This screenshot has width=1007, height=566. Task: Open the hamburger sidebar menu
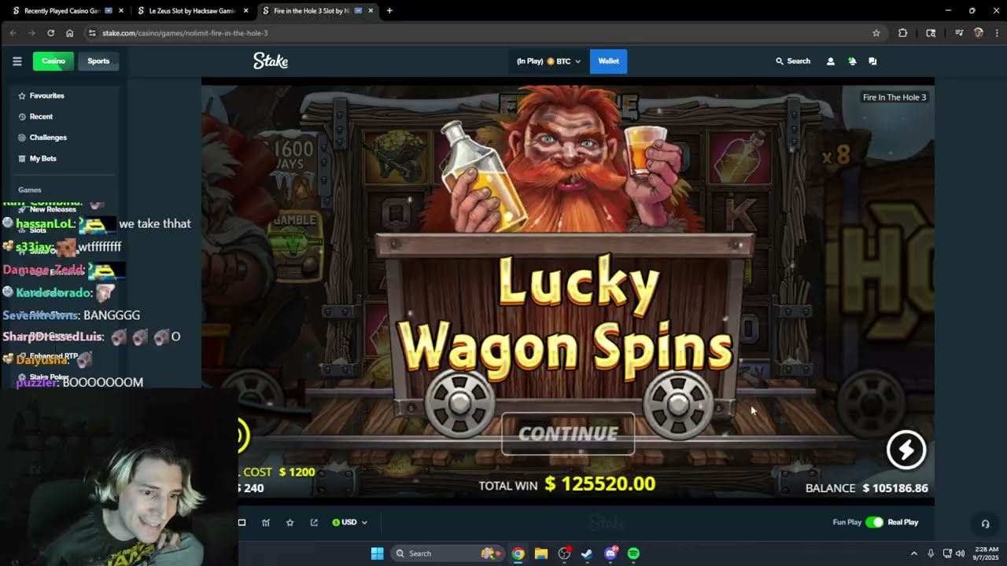(17, 61)
